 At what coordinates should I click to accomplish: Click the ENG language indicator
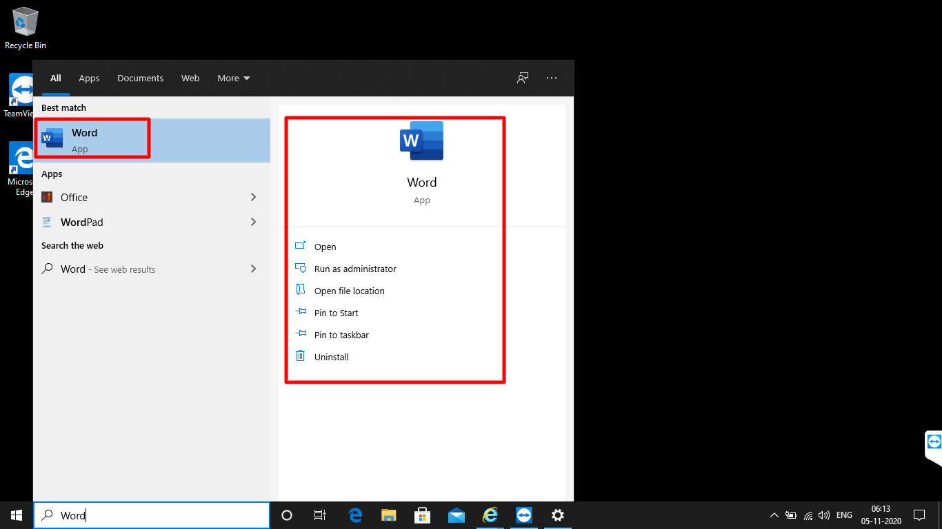click(x=844, y=515)
